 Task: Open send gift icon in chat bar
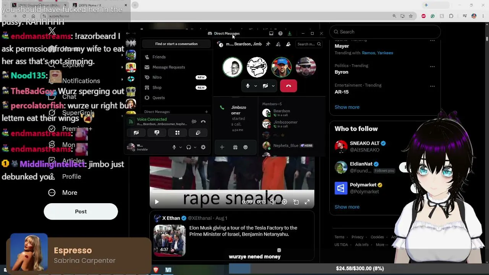(x=235, y=147)
